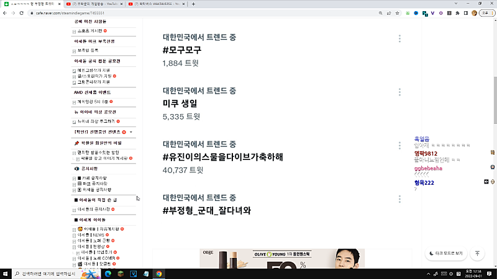Click the 40,737 트윗 count text

[183, 170]
